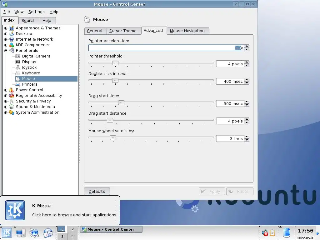
Task: Expand the Desktop tree node
Action: coord(6,34)
